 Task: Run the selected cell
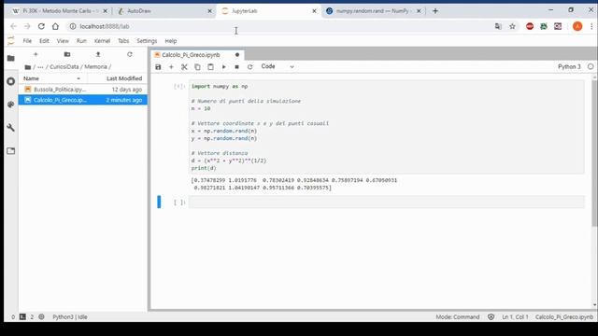coord(224,66)
